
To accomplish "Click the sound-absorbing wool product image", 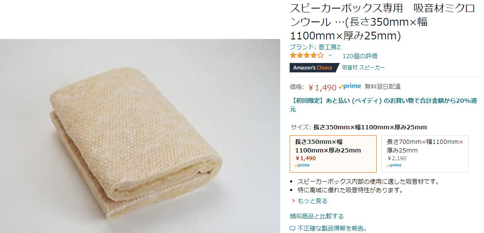I will [x=140, y=136].
